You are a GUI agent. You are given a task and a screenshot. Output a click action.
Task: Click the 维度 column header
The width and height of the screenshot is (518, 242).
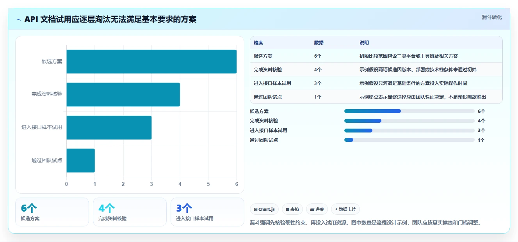[x=258, y=43]
